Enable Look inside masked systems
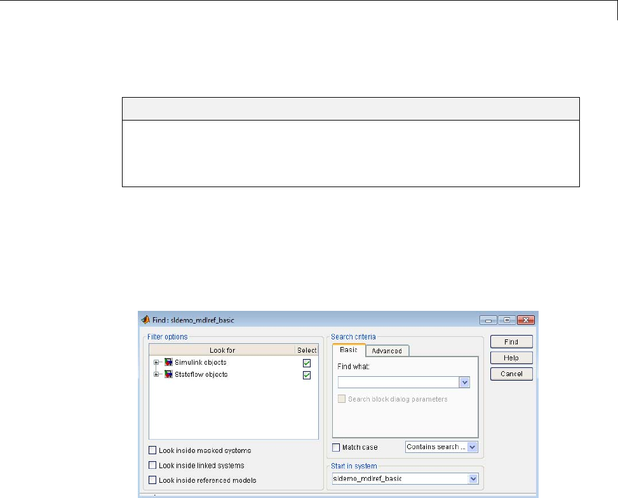 point(152,450)
